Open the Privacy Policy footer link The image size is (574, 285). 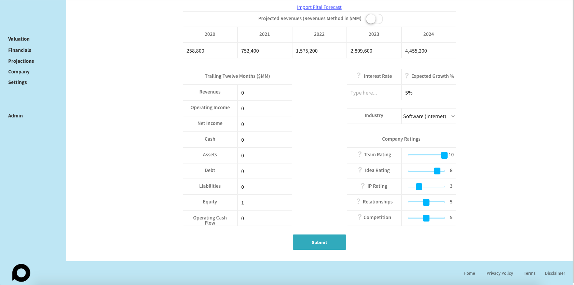tap(500, 273)
